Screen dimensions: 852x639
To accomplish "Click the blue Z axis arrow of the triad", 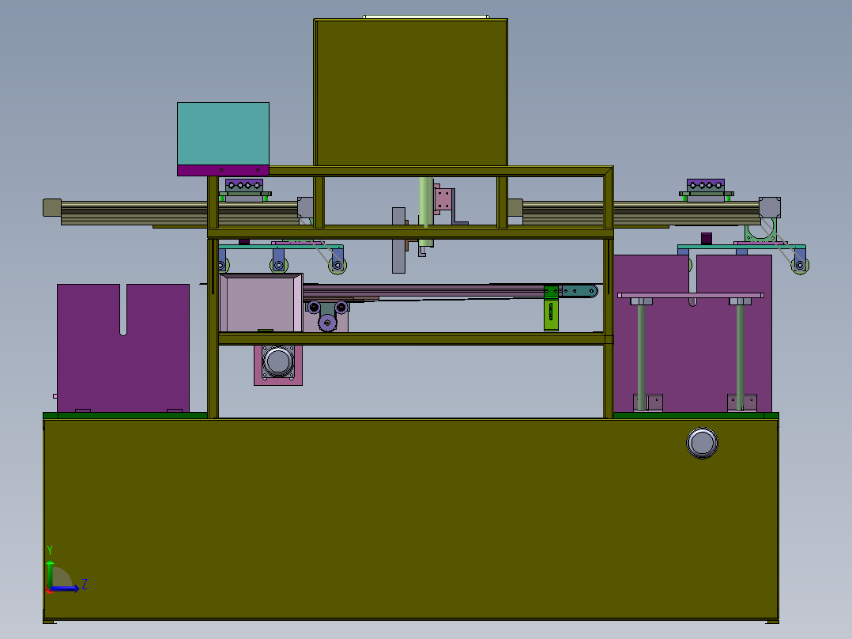I will (65, 588).
